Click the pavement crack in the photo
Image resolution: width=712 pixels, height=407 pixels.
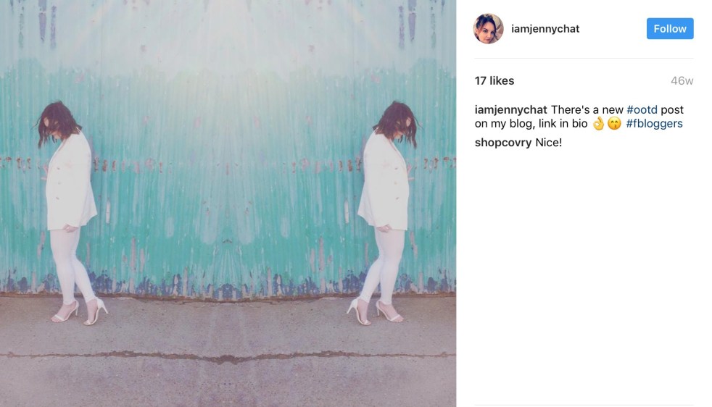[x=228, y=357]
